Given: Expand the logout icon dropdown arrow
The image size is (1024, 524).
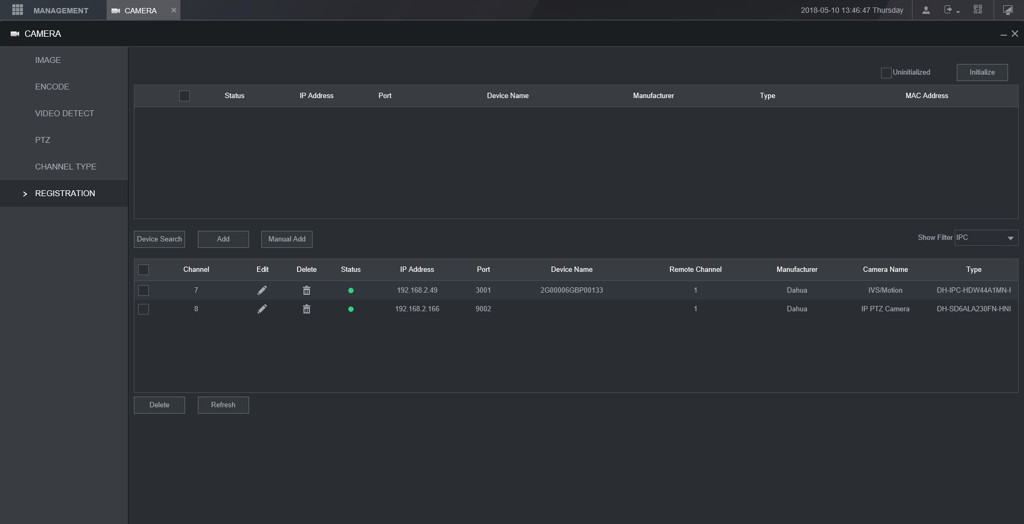Looking at the screenshot, I should (958, 12).
